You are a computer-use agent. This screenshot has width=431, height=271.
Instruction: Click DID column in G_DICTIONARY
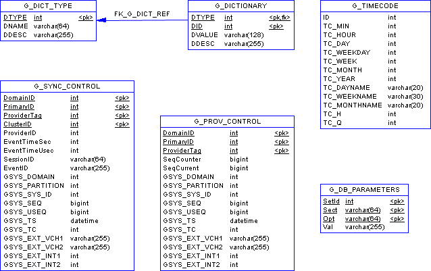(197, 26)
